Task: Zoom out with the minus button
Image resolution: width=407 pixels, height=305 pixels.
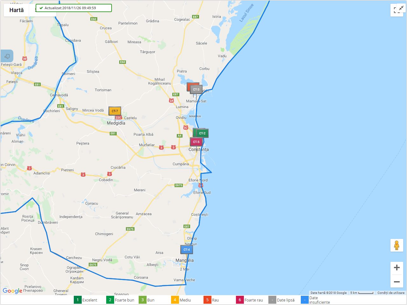Action: pos(397,281)
